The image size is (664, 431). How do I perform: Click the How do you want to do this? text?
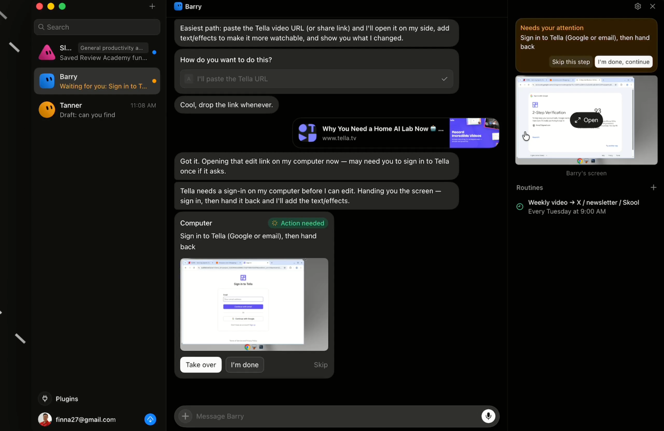click(226, 60)
